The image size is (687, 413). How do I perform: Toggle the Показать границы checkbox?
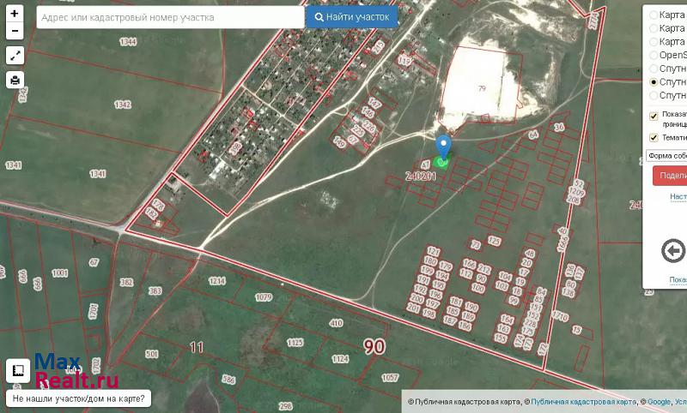tap(654, 116)
